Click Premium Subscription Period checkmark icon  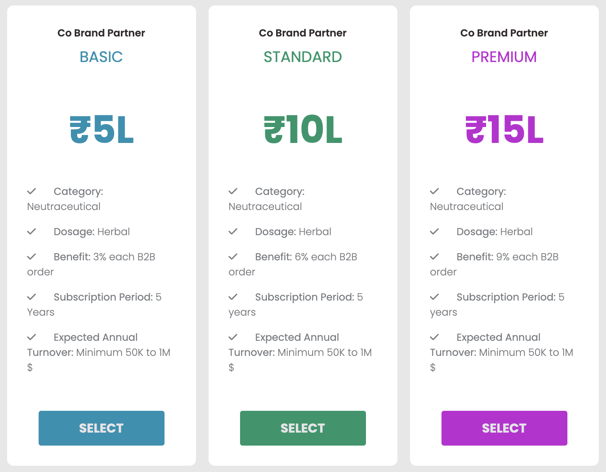pyautogui.click(x=435, y=297)
